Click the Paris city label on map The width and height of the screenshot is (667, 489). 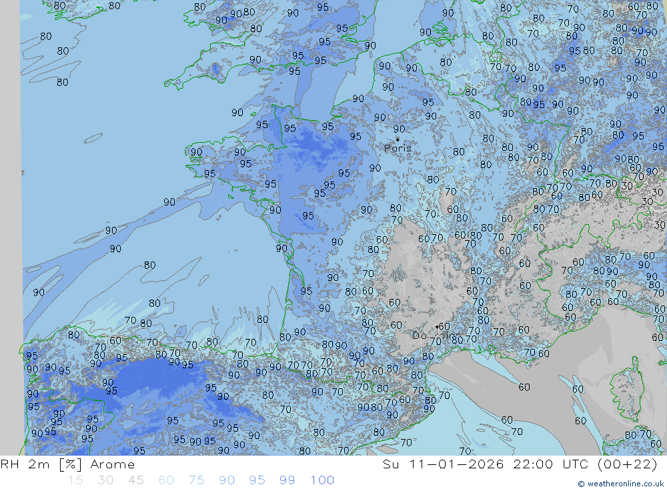[398, 148]
